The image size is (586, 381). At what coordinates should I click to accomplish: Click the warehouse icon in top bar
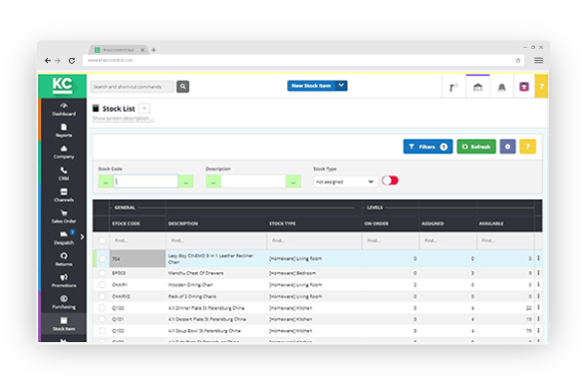[477, 87]
